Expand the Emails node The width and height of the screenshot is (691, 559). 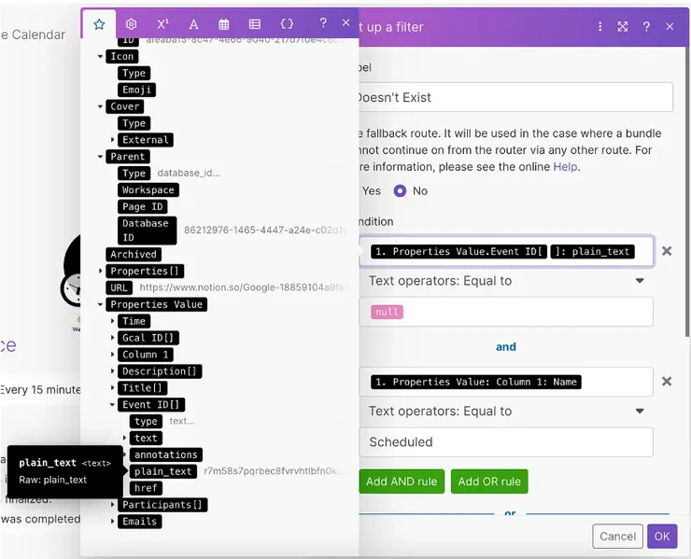(x=112, y=522)
